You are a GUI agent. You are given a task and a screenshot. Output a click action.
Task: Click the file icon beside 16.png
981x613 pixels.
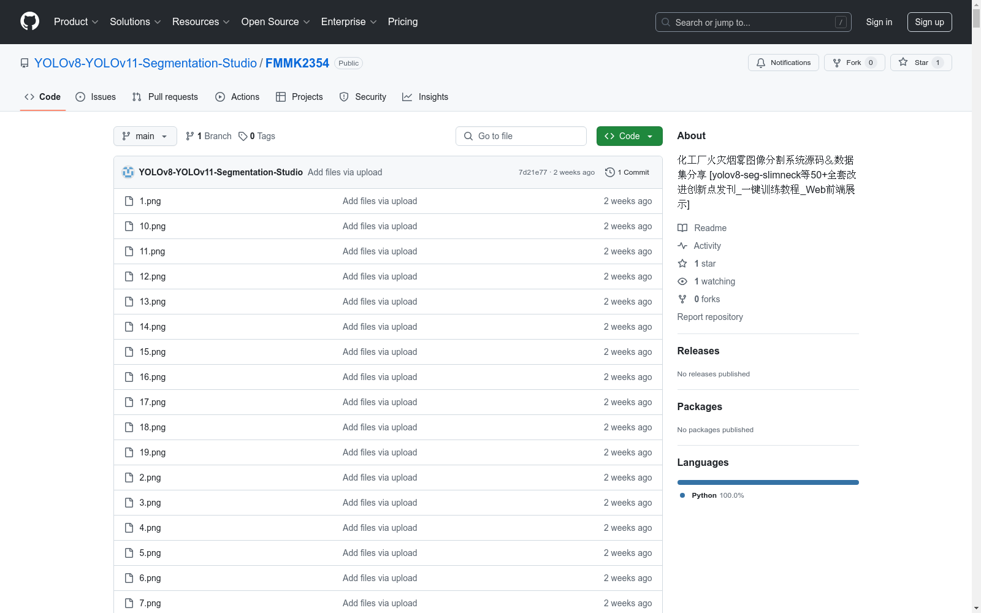(129, 377)
